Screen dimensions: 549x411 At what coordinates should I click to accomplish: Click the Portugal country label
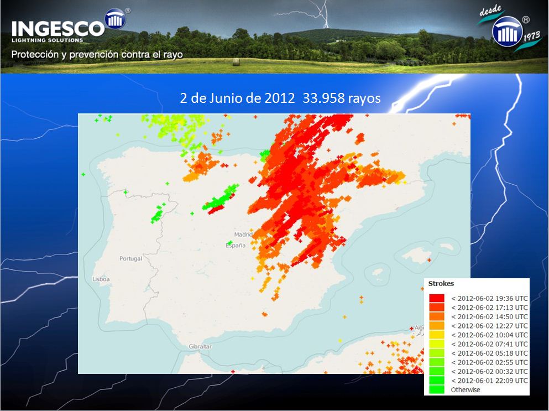[130, 258]
